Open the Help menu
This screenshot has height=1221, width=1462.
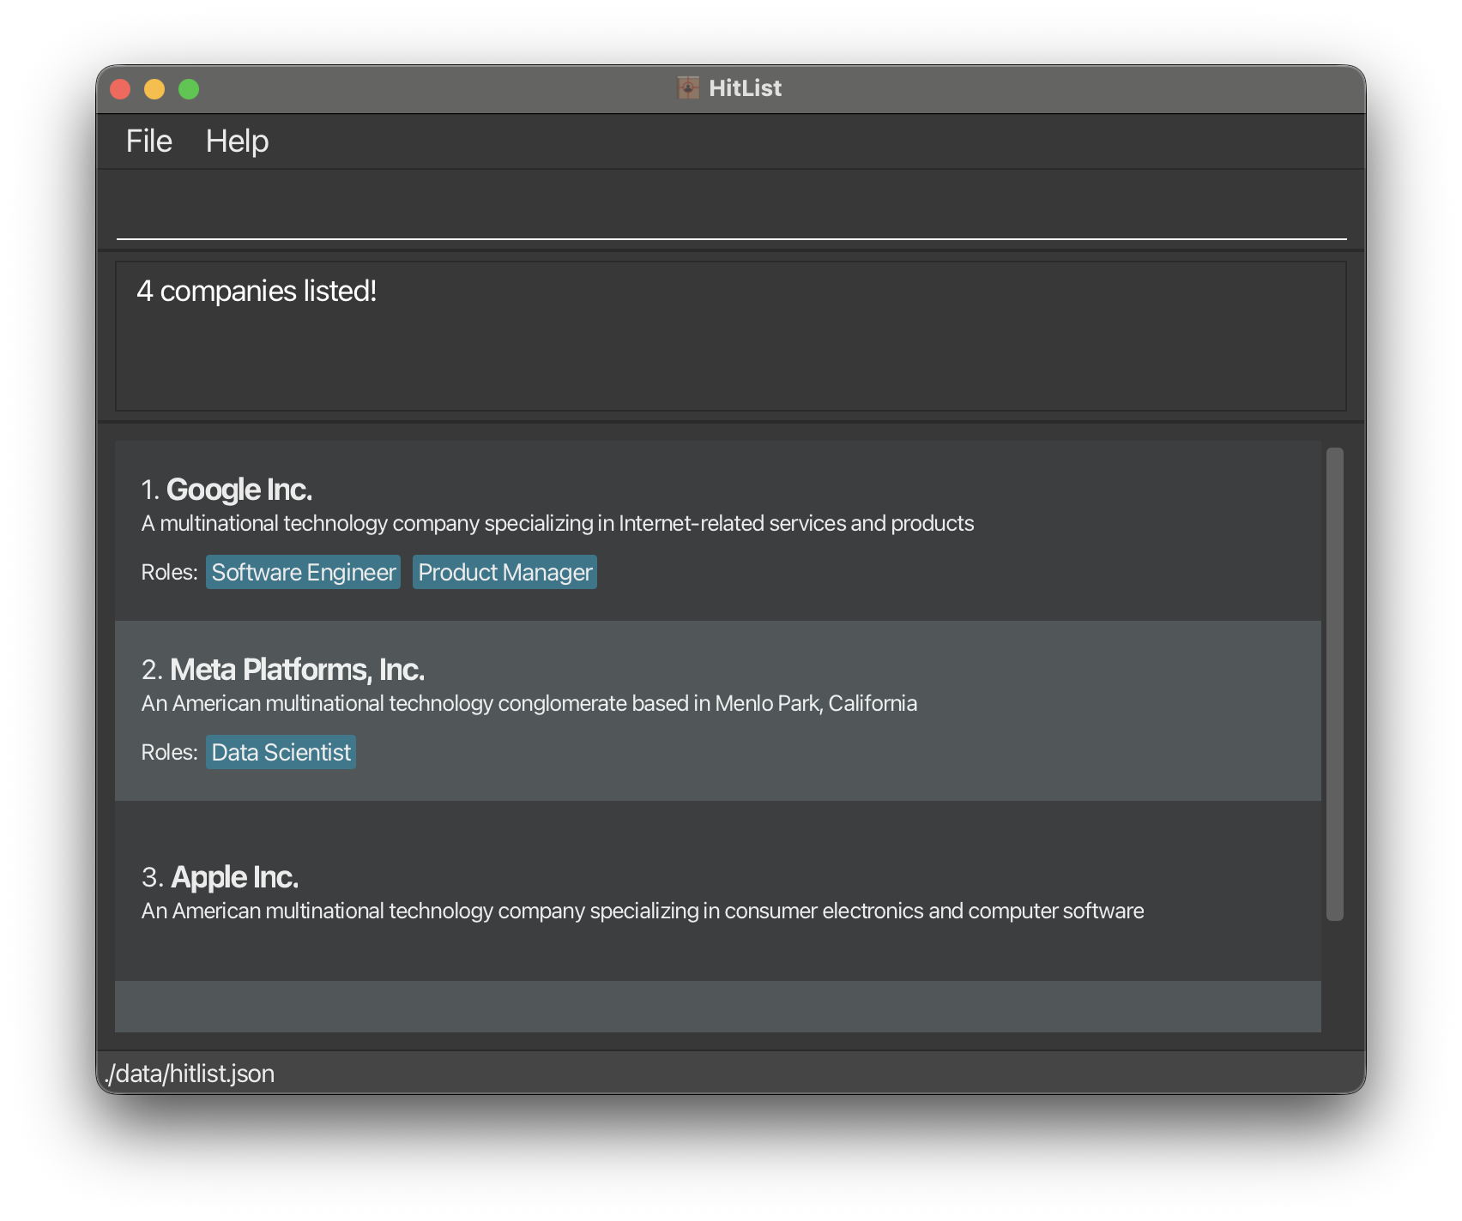click(x=237, y=141)
